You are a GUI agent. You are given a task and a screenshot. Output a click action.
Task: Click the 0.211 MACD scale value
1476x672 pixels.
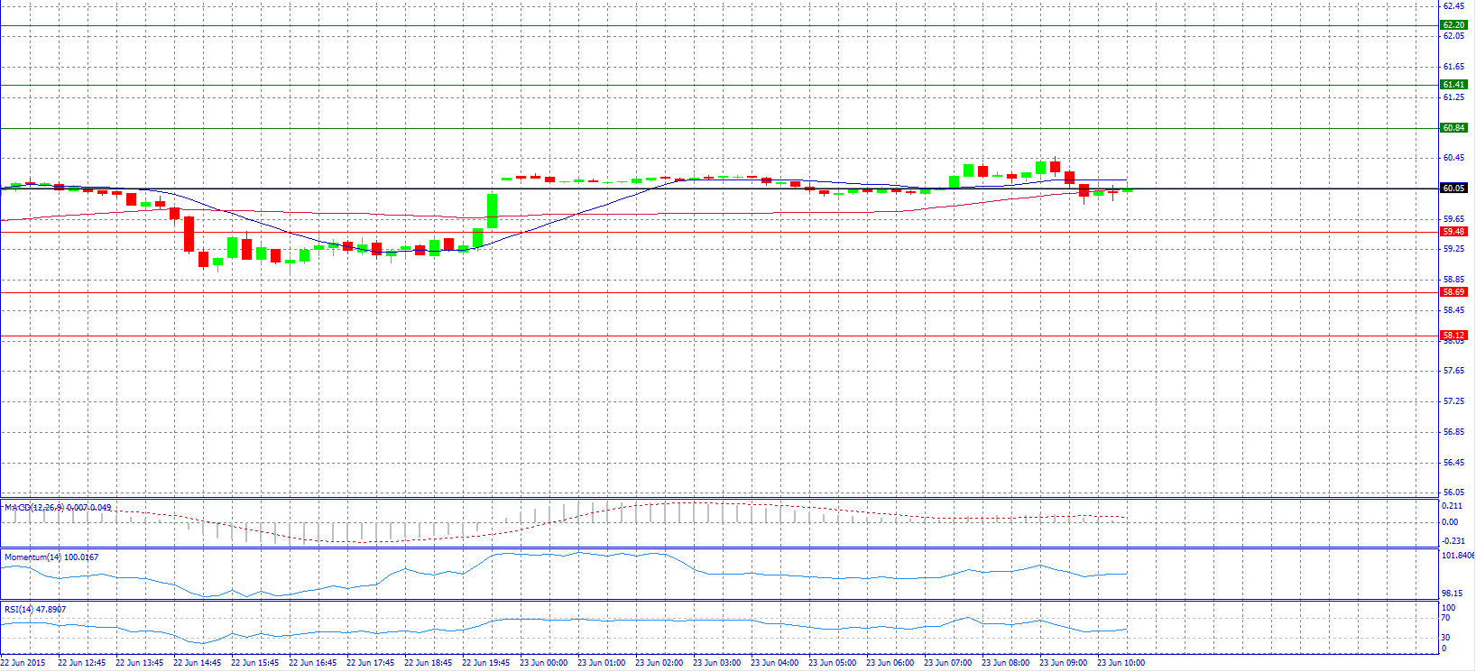click(1451, 507)
